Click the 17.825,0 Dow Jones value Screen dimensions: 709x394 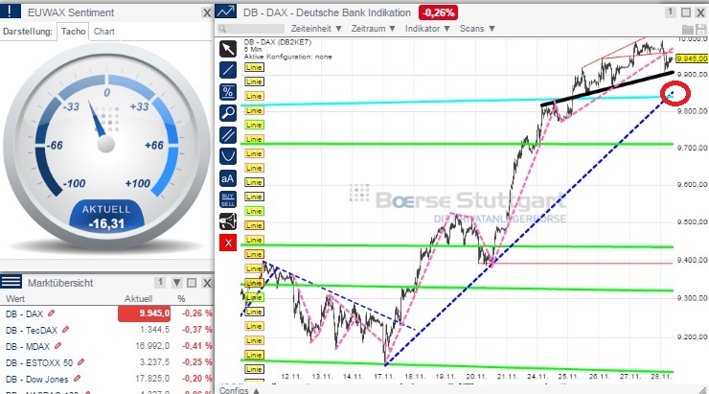[152, 379]
